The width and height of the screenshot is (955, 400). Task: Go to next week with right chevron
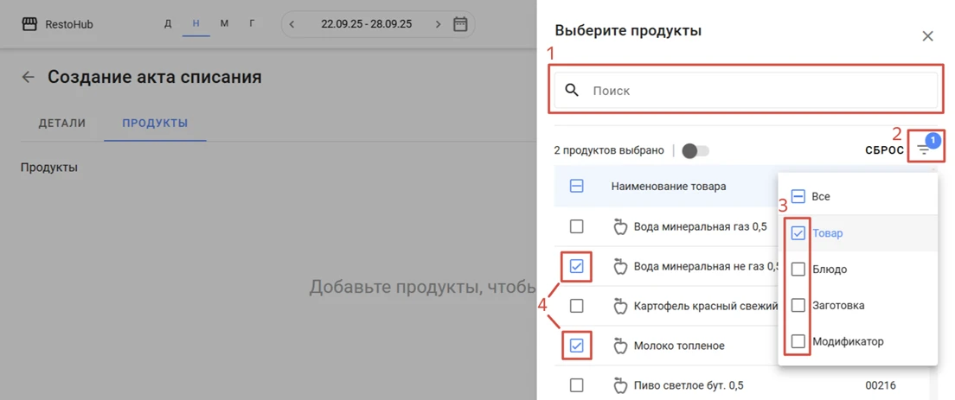[x=438, y=24]
